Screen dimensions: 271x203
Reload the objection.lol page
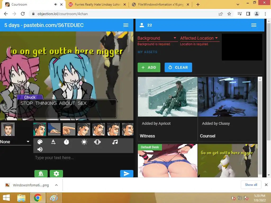pos(23,14)
